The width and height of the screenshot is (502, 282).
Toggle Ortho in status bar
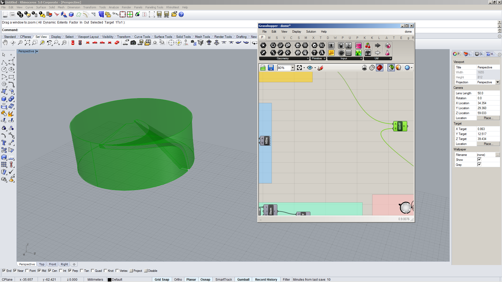click(178, 279)
